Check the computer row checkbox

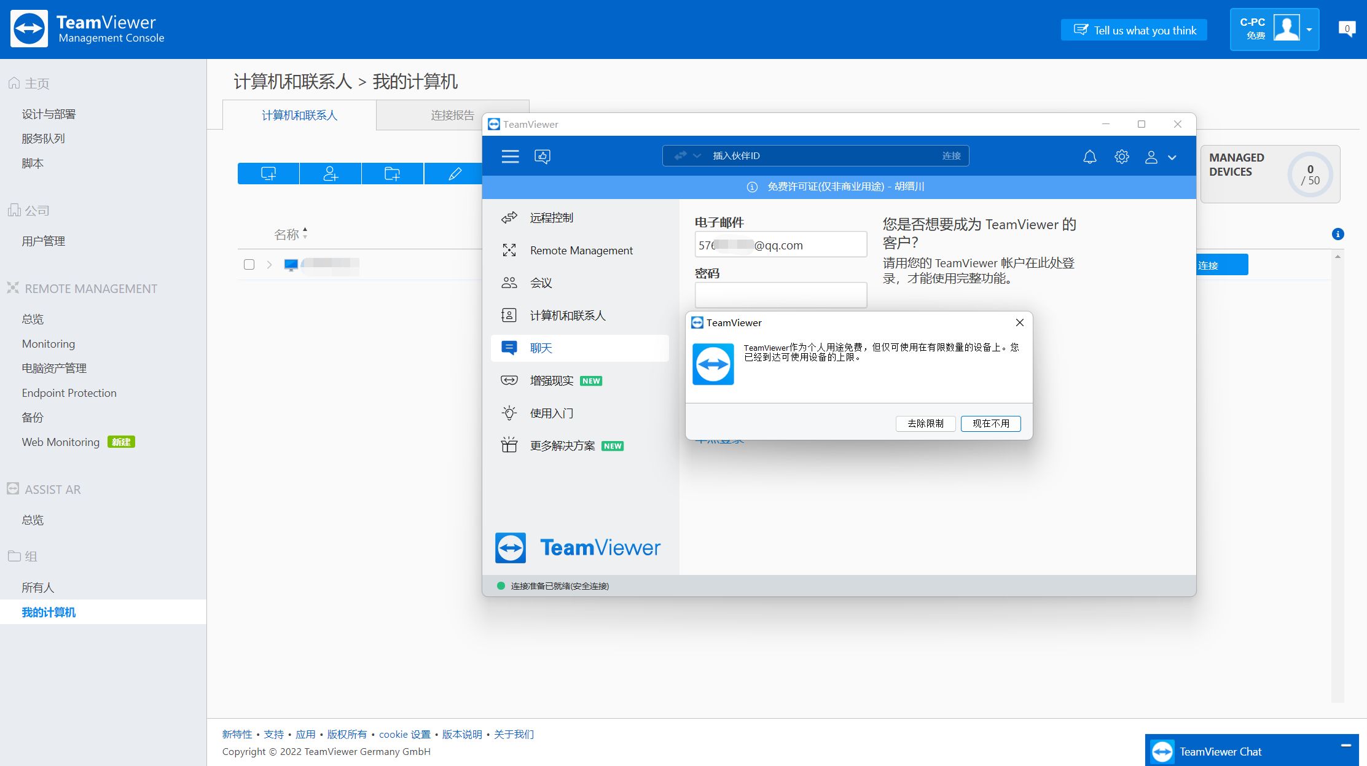(249, 265)
